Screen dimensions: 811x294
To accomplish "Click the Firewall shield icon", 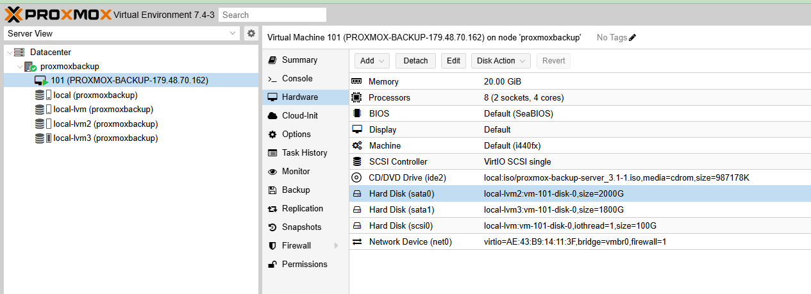I will click(x=272, y=246).
